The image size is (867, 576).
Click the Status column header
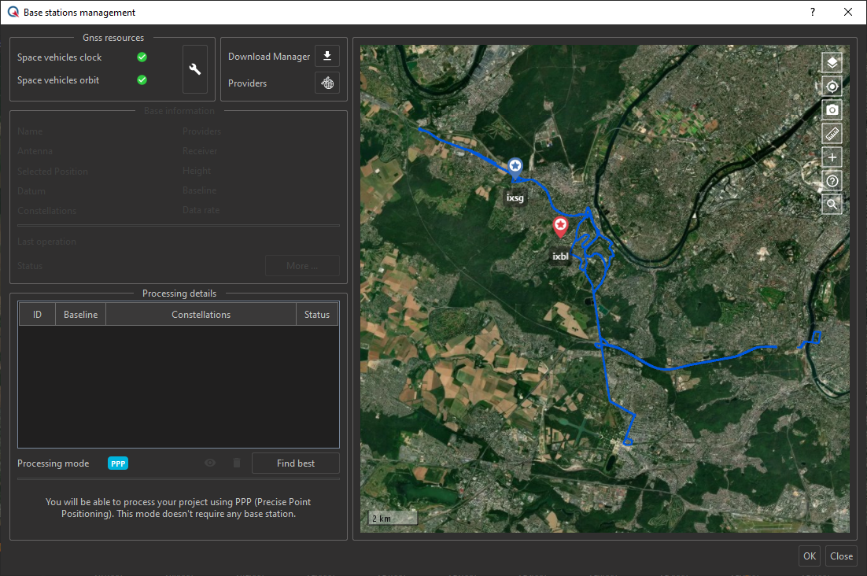[x=317, y=315]
